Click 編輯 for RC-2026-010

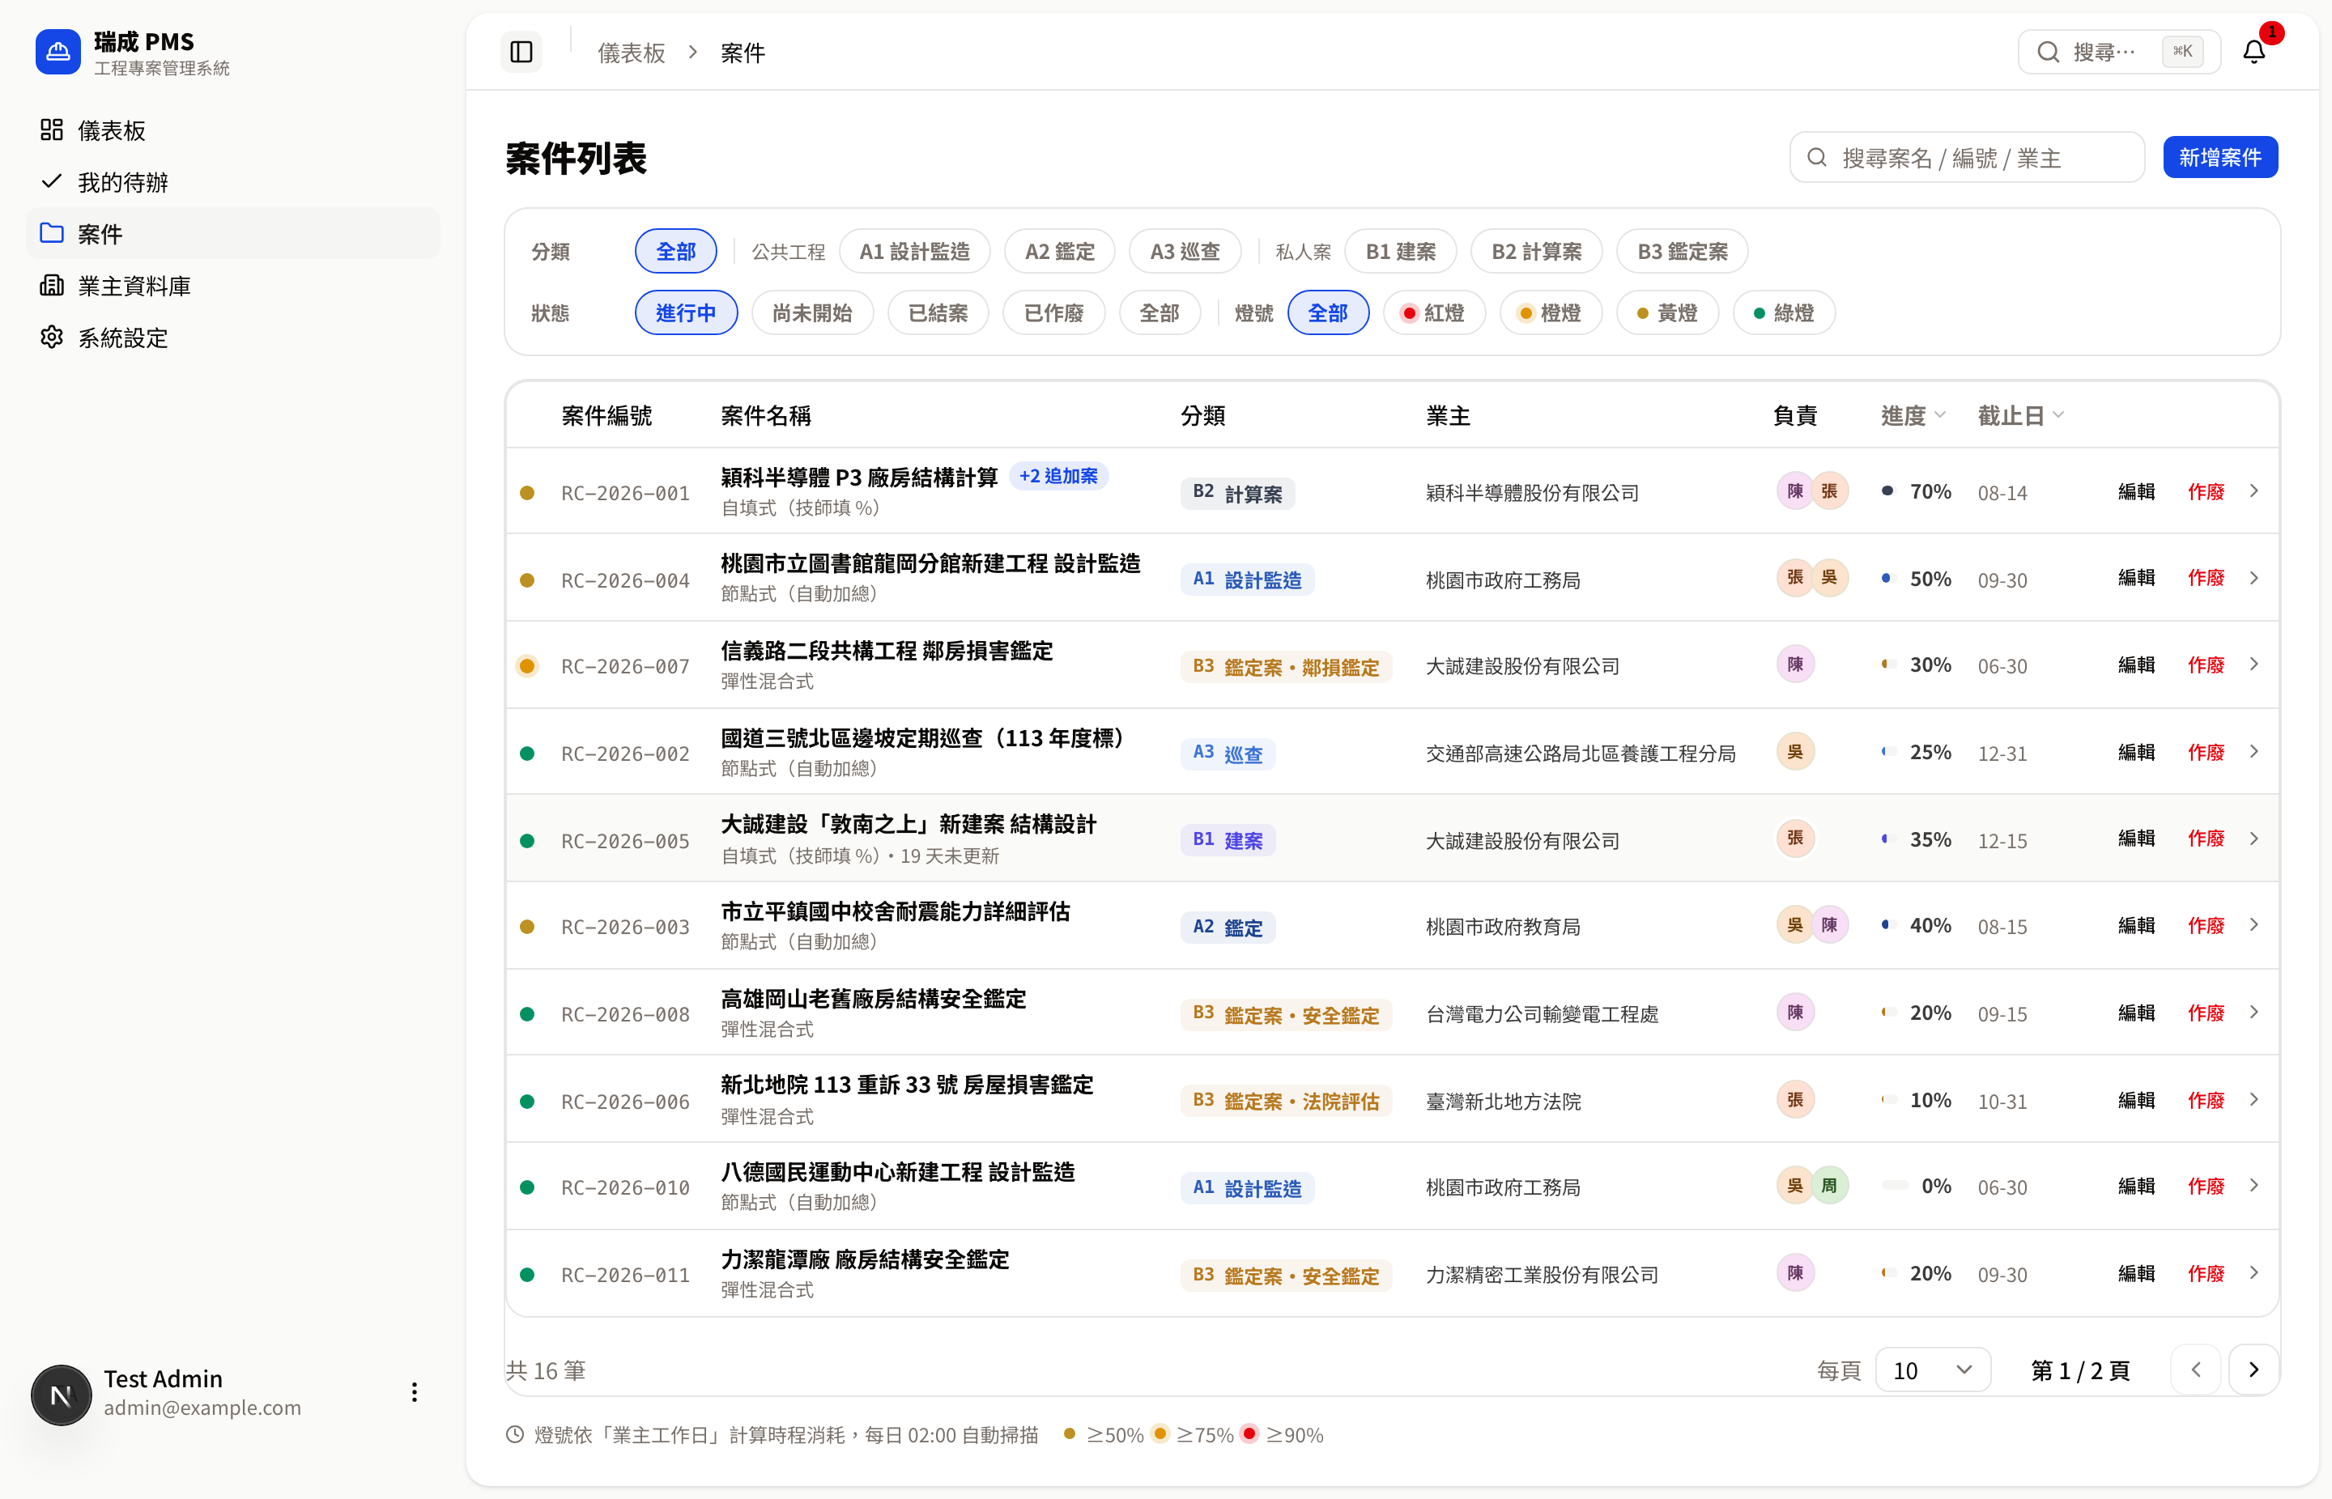(2136, 1187)
